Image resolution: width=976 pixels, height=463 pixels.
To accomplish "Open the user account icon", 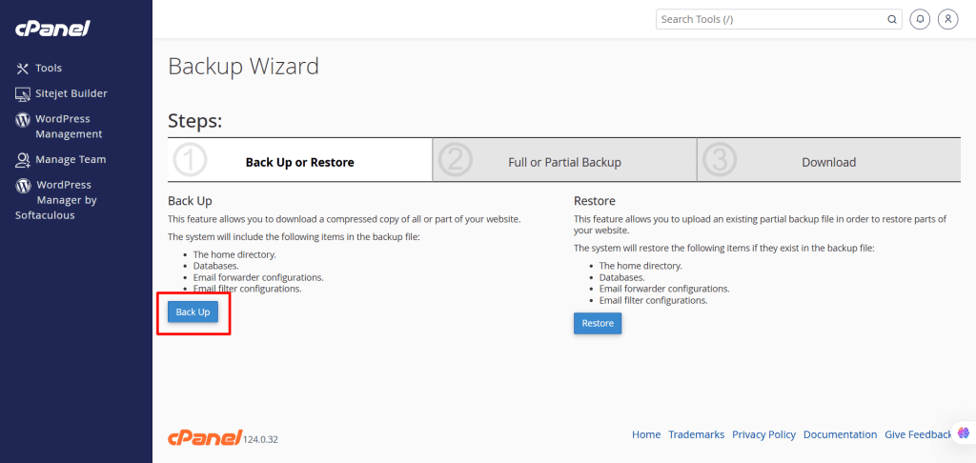I will [x=948, y=19].
